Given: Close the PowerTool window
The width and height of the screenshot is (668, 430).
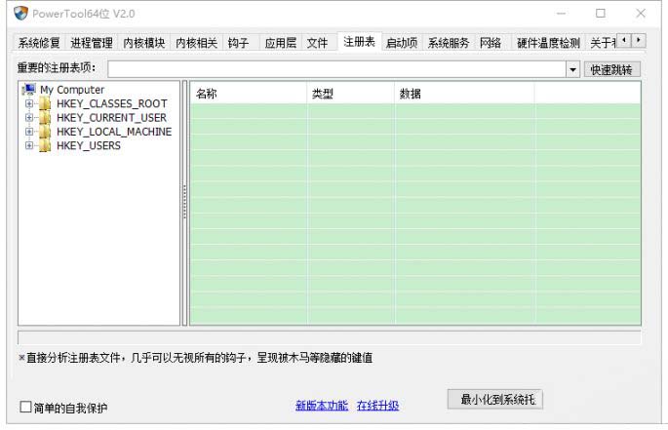Looking at the screenshot, I should (x=641, y=14).
